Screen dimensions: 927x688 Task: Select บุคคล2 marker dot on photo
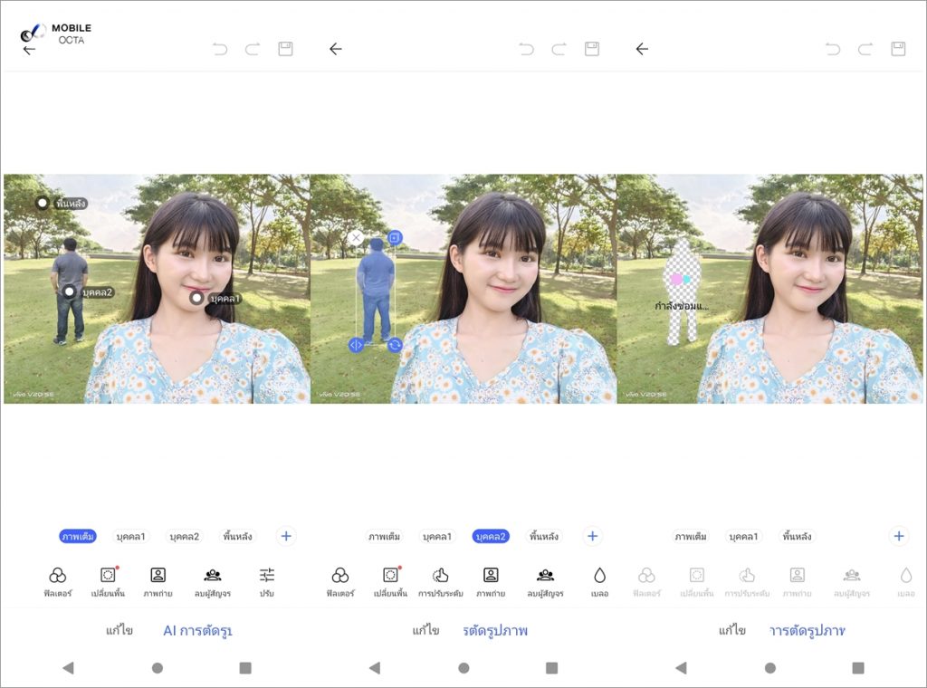(x=69, y=291)
